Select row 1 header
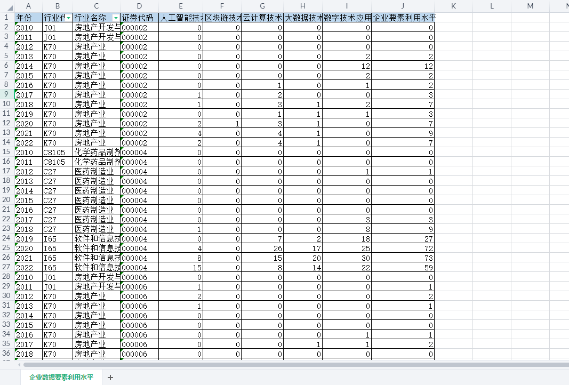Viewport: 569px width, 385px height. tap(6, 18)
